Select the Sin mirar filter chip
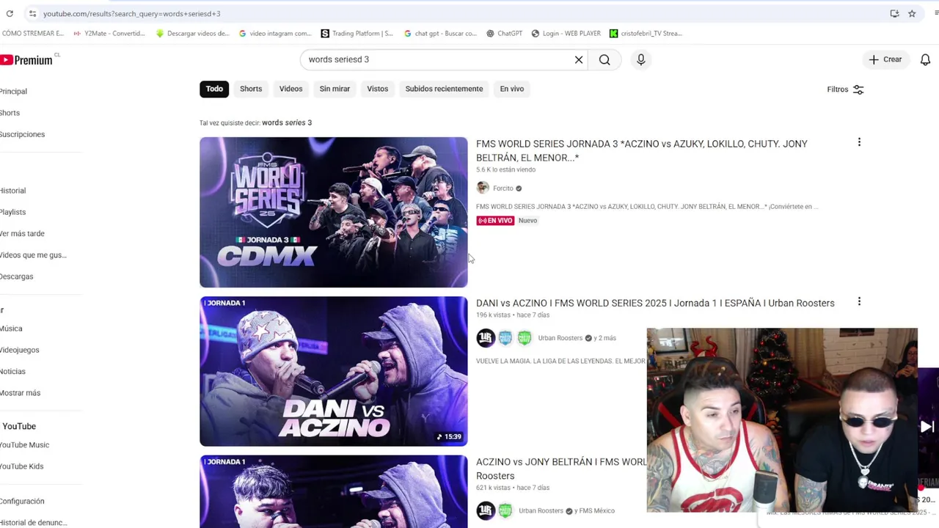 (x=335, y=89)
